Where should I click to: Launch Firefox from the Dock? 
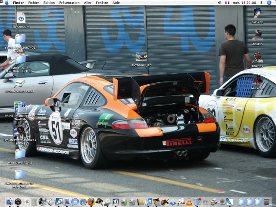[91, 202]
